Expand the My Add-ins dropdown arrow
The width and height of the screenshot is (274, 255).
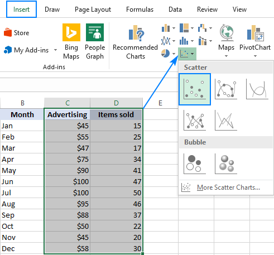click(55, 50)
